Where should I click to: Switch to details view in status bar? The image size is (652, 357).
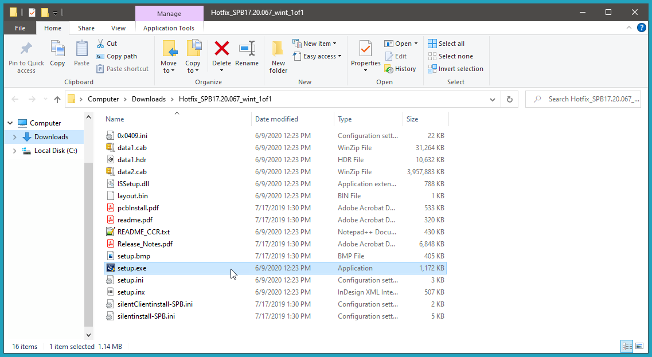pyautogui.click(x=627, y=346)
